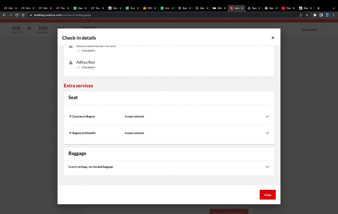Click the lock icon in address bar
The height and width of the screenshot is (214, 338).
pos(31,15)
